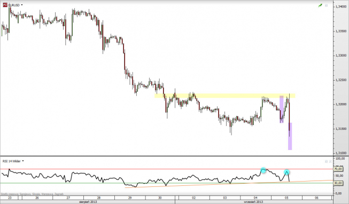
Task: Select the 30,00 oversold level label
Action: pos(338,183)
